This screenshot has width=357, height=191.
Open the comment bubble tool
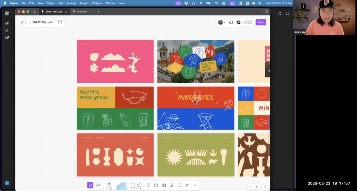coord(179,185)
